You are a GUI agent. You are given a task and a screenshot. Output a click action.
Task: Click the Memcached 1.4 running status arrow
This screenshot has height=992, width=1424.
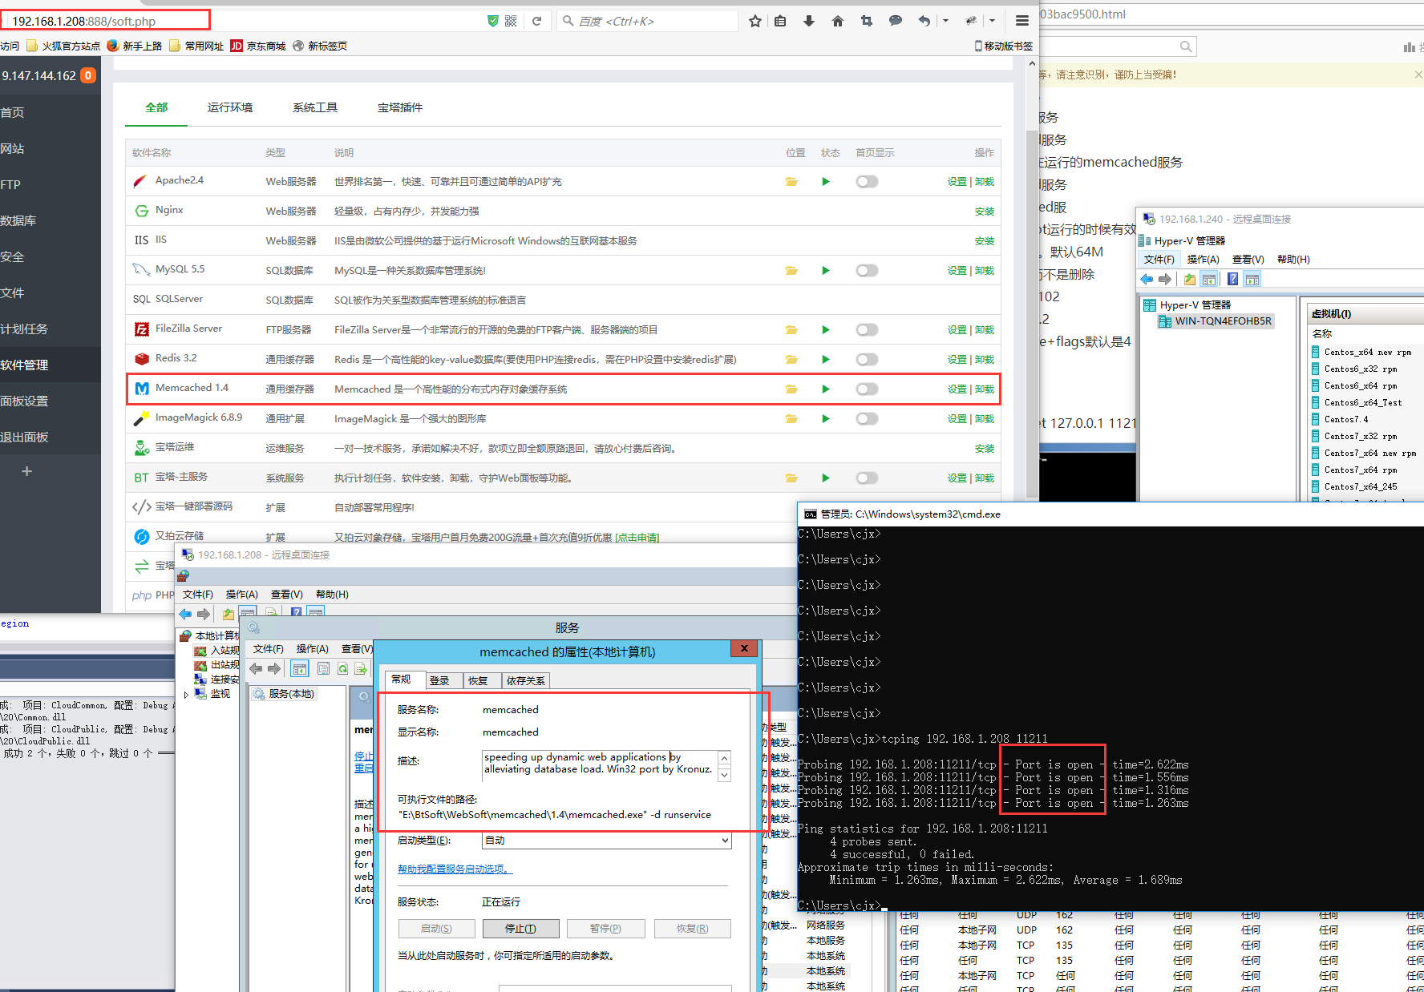click(826, 389)
